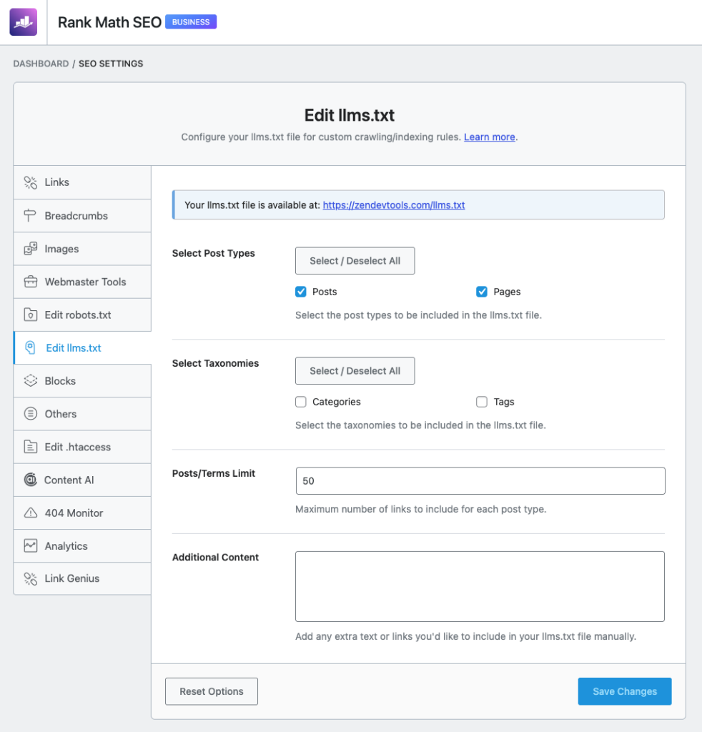Click Select / Deselect All for taxonomies
The image size is (702, 732).
point(355,371)
